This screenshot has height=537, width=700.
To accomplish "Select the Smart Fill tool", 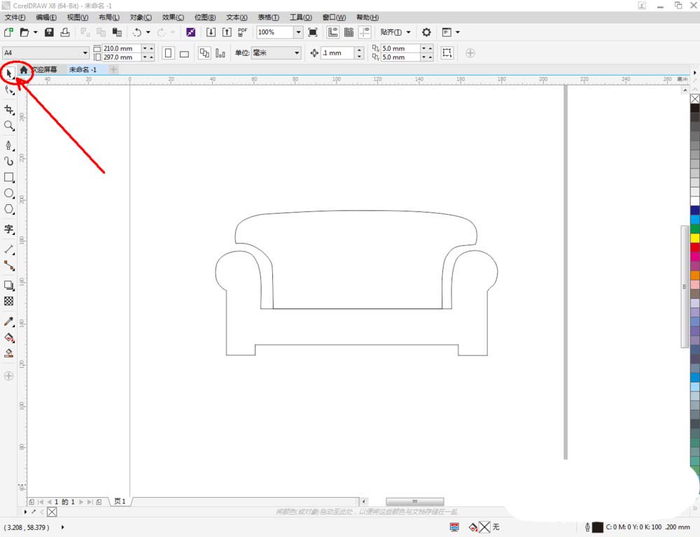I will click(9, 353).
